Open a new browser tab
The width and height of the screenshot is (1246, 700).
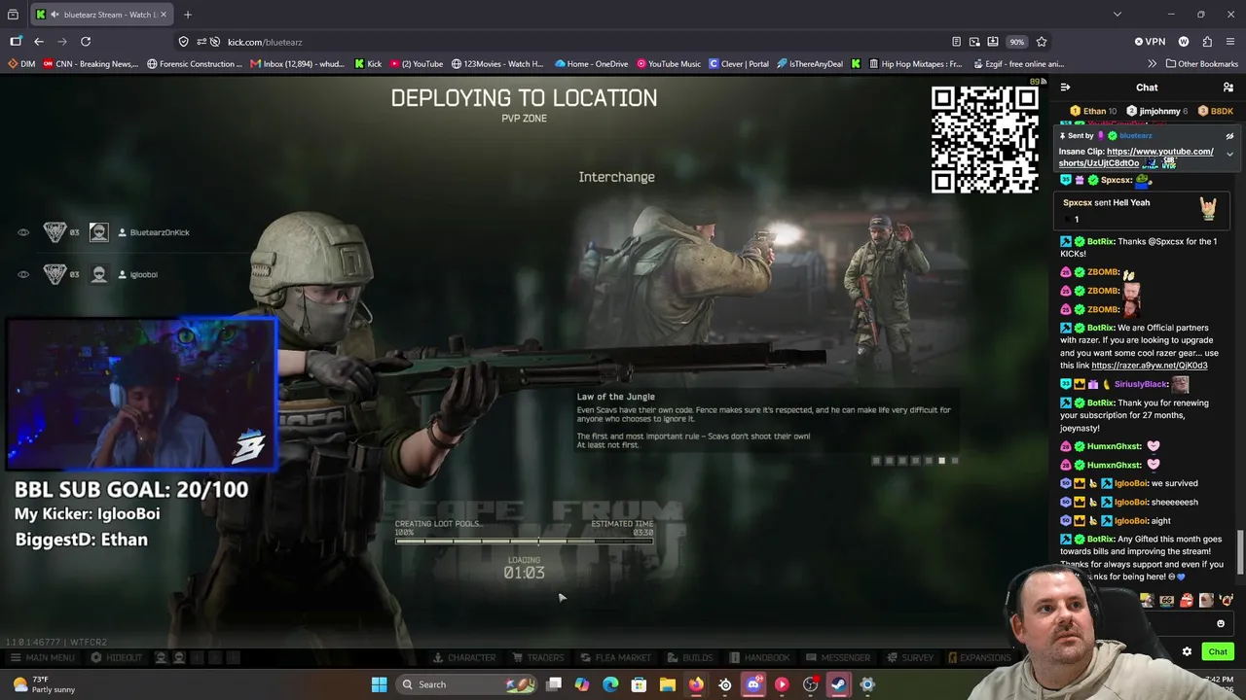[188, 15]
